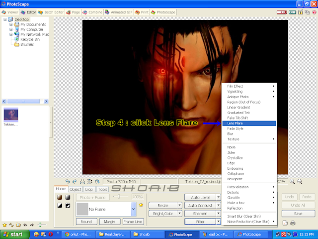Click the zoom out magnifier icon
Image resolution: width=318 pixels, height=239 pixels.
click(x=300, y=181)
